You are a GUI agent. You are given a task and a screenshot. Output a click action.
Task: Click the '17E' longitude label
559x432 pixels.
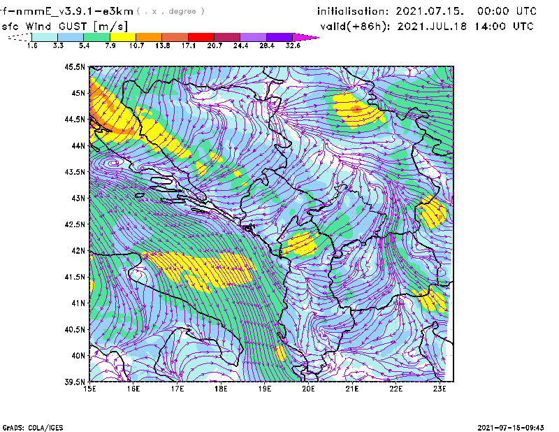(x=177, y=389)
